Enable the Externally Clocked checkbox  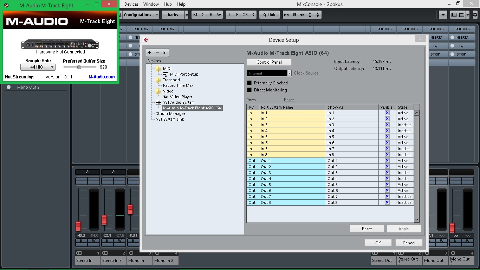(249, 83)
